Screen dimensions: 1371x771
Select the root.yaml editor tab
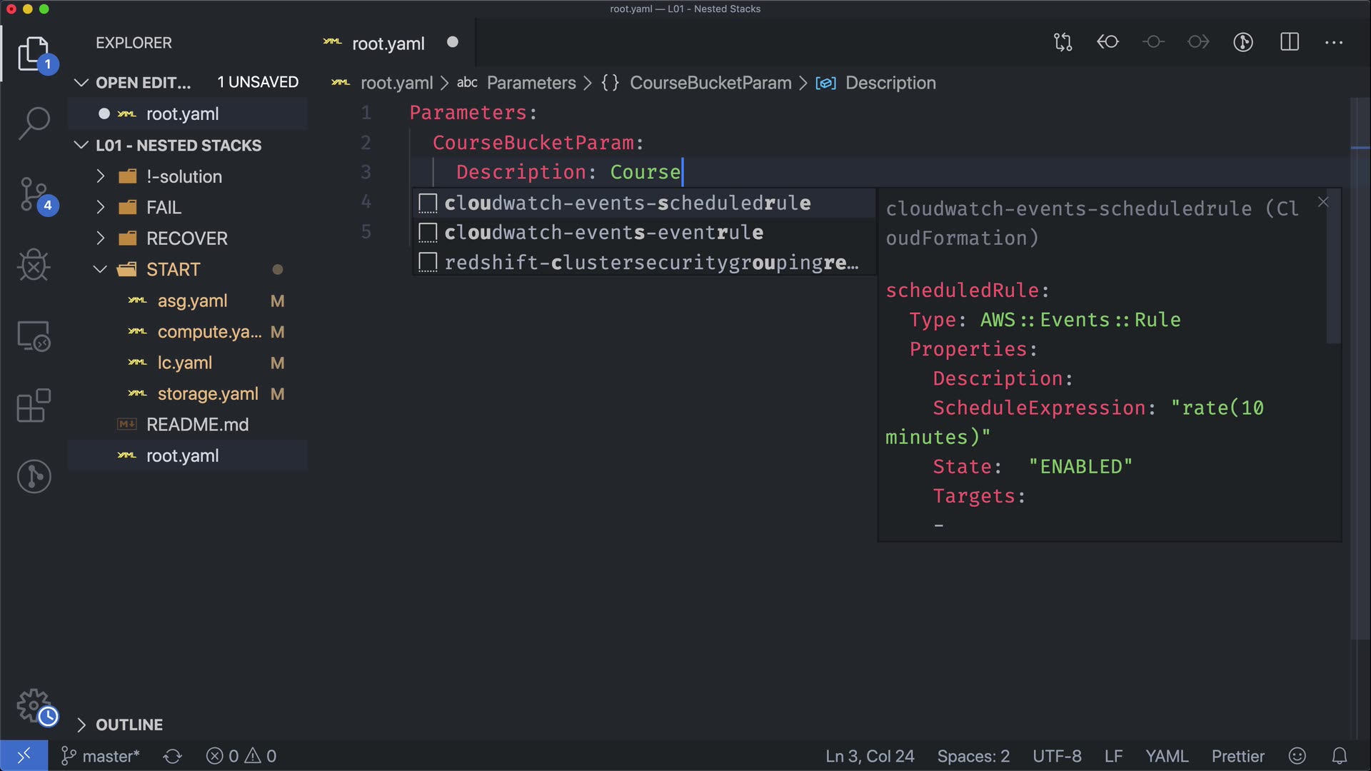point(388,44)
